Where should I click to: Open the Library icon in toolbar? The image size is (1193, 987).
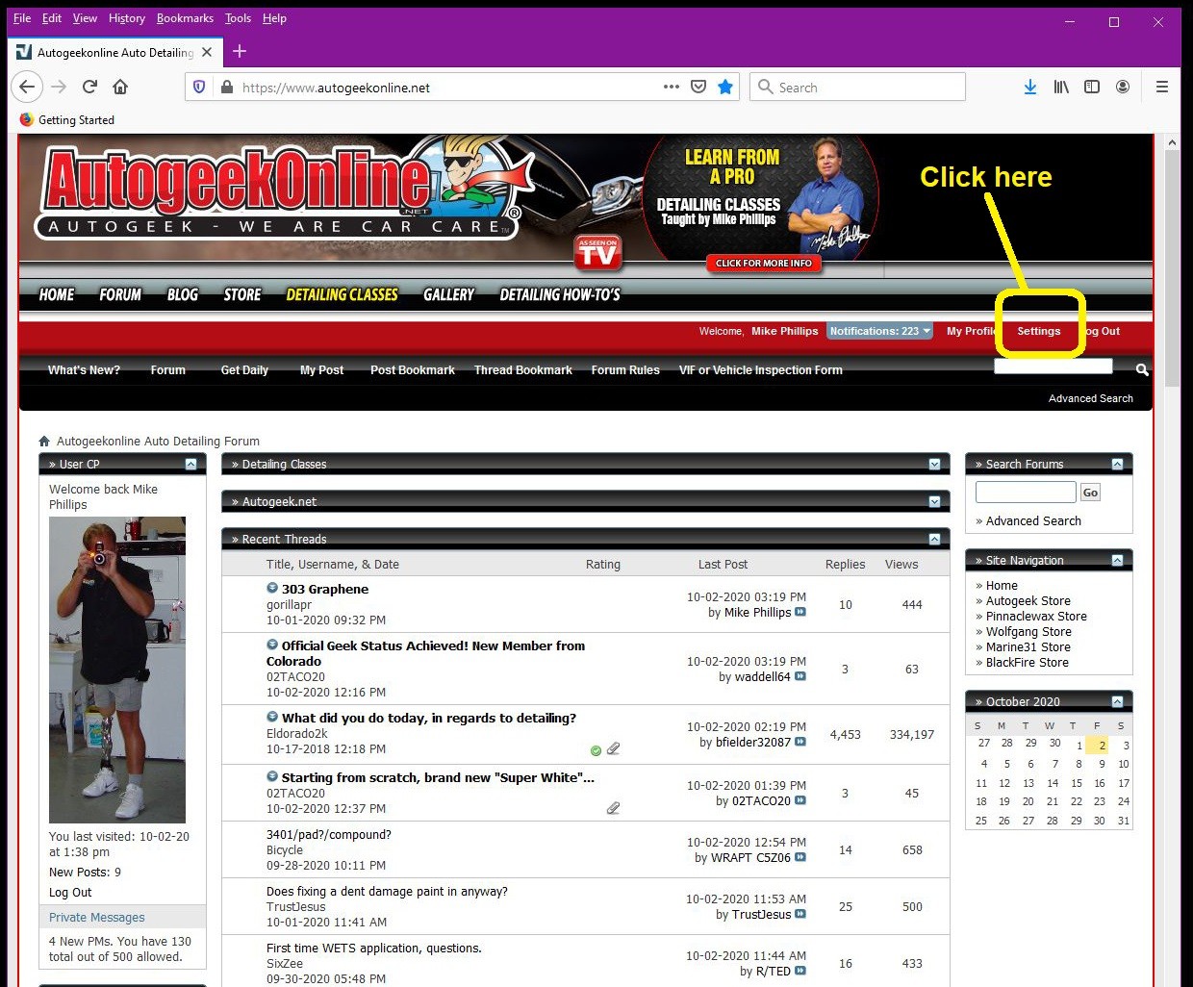[x=1061, y=87]
